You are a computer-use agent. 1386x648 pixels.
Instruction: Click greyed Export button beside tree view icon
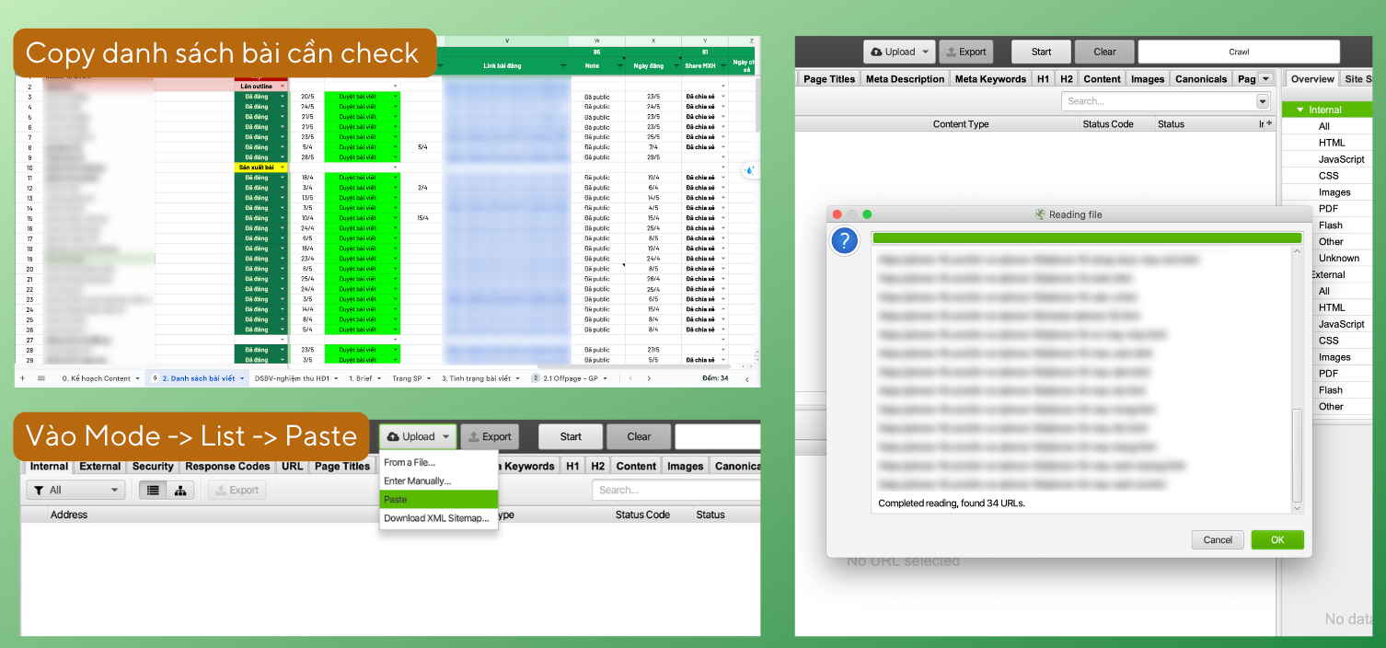pyautogui.click(x=237, y=491)
